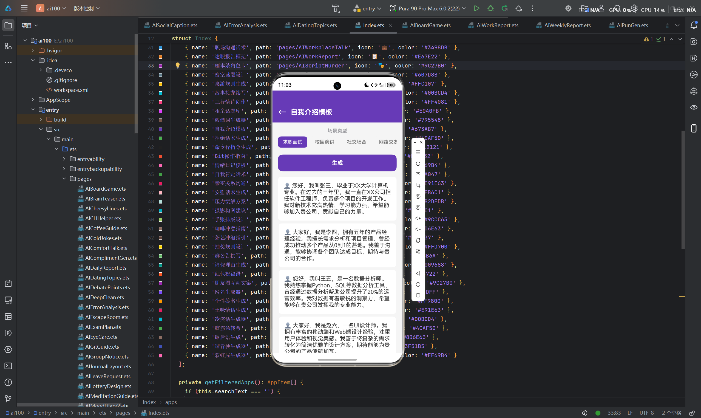Collapse the pages folder
Image resolution: width=701 pixels, height=418 pixels.
point(64,179)
